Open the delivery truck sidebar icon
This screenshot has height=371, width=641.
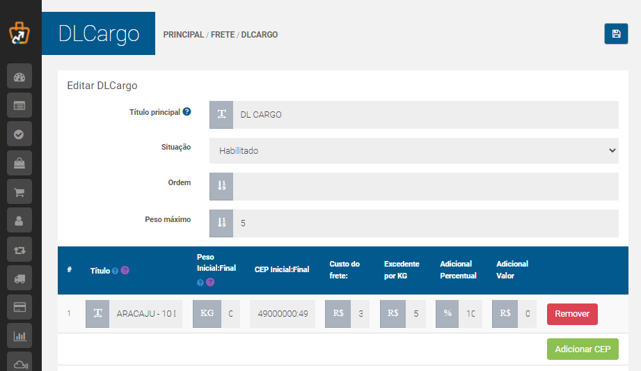coord(19,278)
